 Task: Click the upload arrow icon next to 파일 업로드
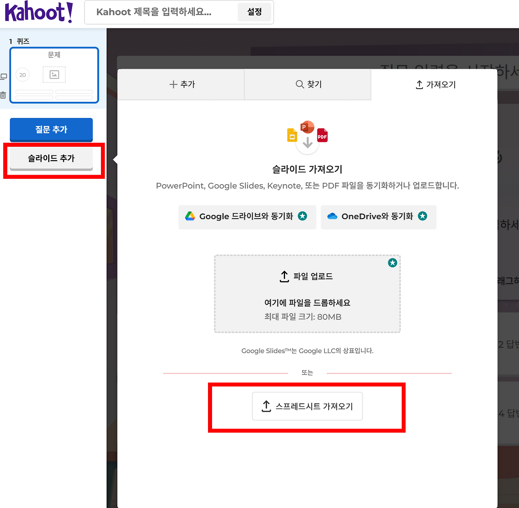click(284, 277)
